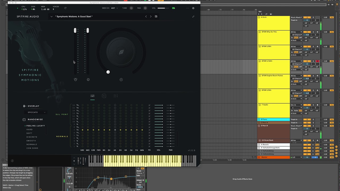Click the Randomise dice icon
This screenshot has width=340, height=191.
point(24,119)
